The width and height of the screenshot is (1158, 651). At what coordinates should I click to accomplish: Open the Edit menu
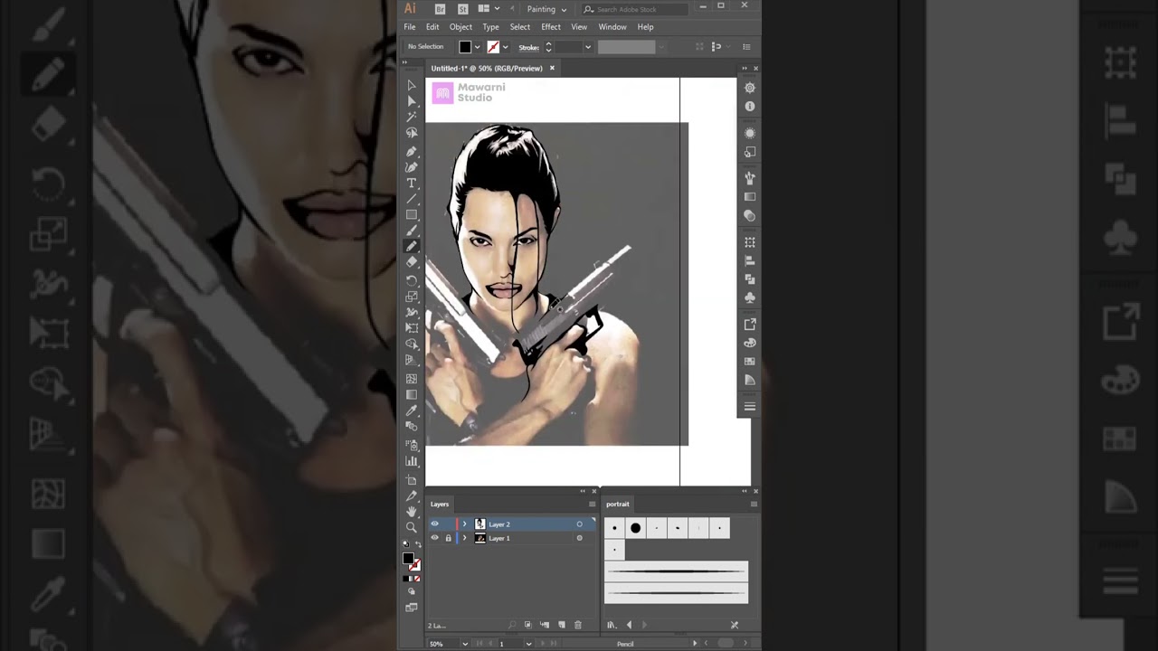click(x=432, y=27)
